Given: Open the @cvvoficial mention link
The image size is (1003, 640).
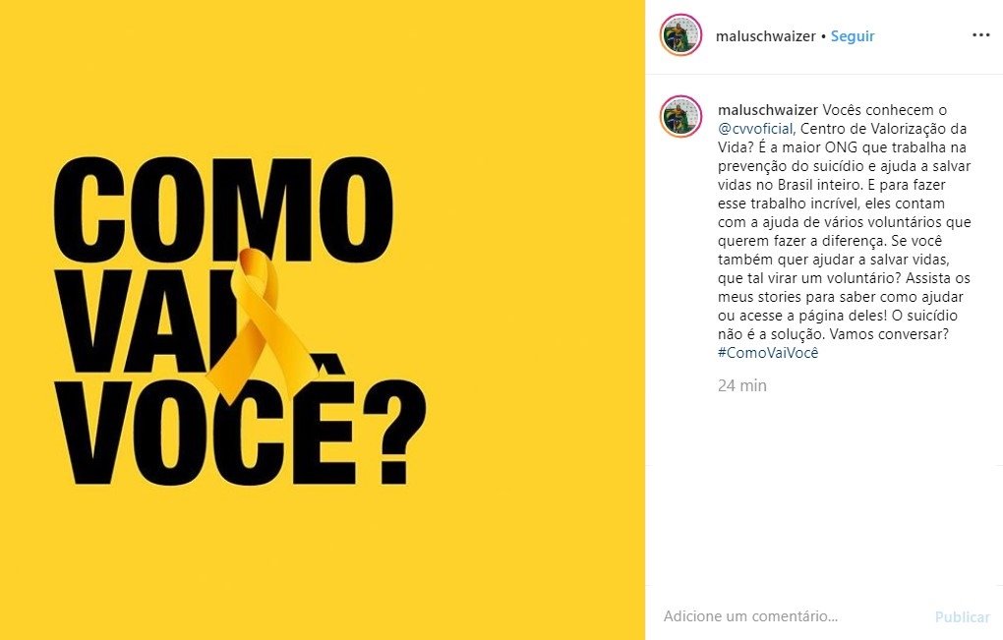Looking at the screenshot, I should (756, 129).
